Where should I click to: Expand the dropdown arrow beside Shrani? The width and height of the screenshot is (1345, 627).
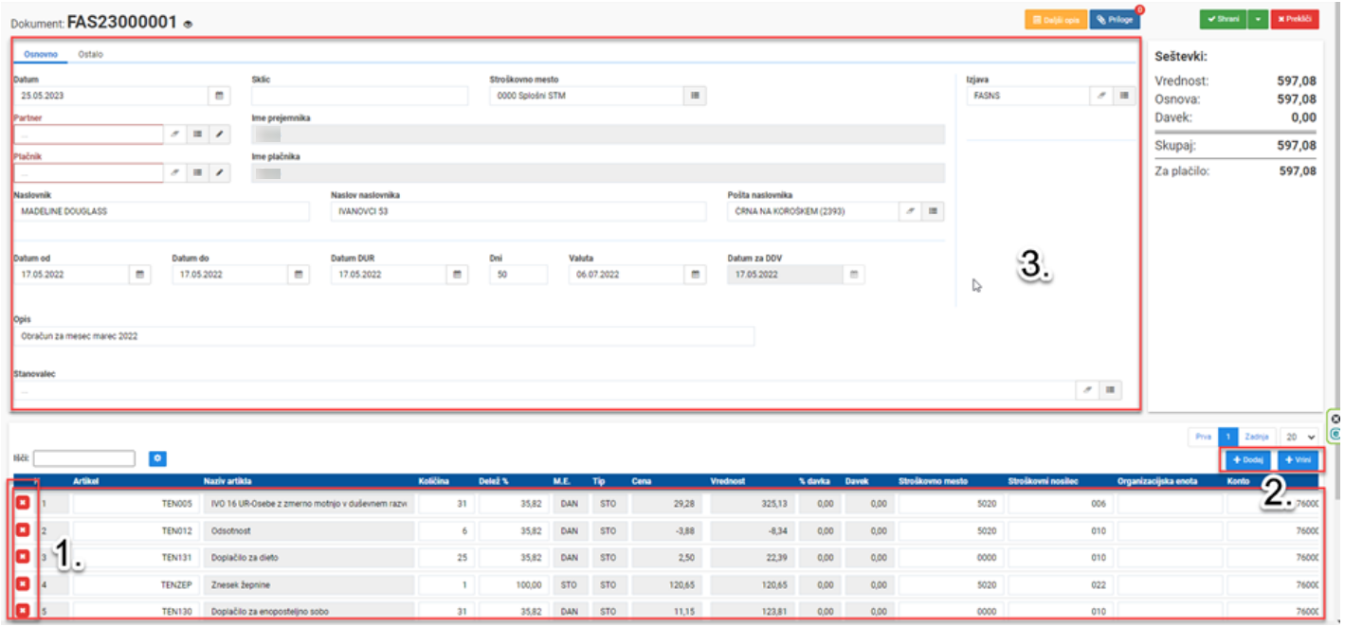coord(1259,19)
